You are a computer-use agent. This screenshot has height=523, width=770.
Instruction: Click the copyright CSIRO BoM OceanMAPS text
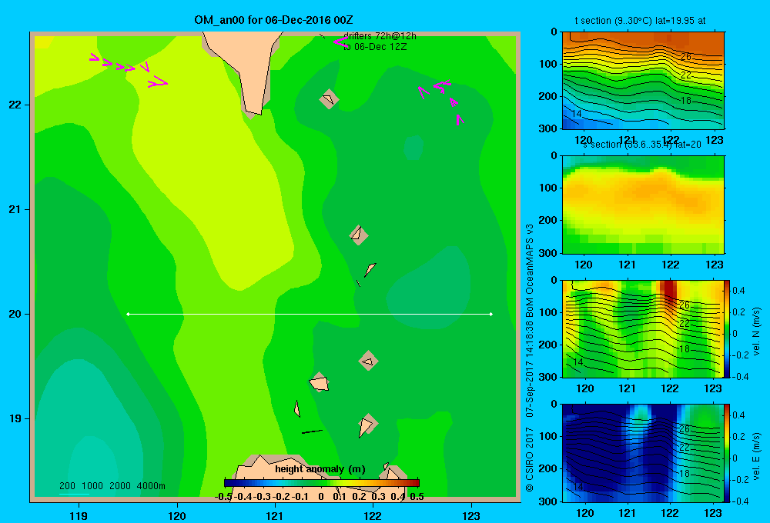pos(530,358)
